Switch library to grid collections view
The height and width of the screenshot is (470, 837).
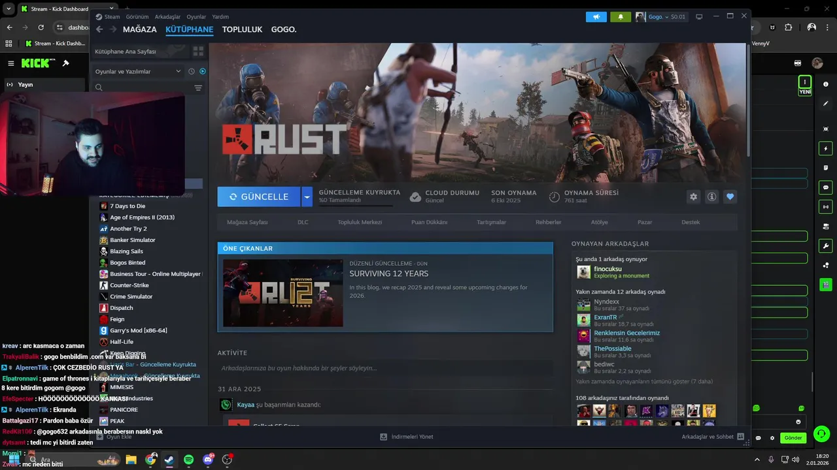point(198,51)
